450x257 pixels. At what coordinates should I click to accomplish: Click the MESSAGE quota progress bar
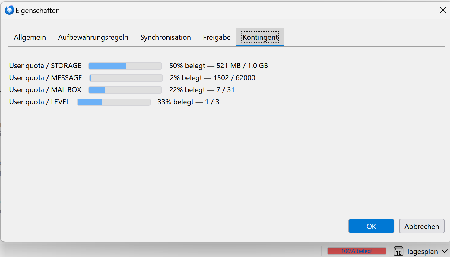pos(126,78)
